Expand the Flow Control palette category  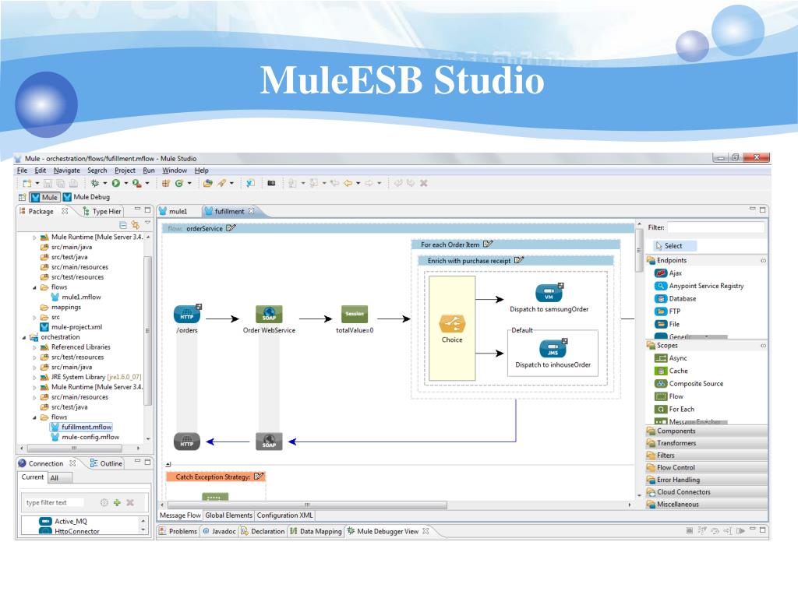coord(707,467)
